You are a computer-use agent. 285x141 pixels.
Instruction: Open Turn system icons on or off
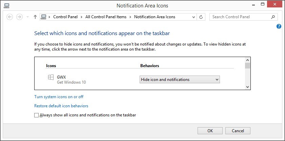coord(59,97)
